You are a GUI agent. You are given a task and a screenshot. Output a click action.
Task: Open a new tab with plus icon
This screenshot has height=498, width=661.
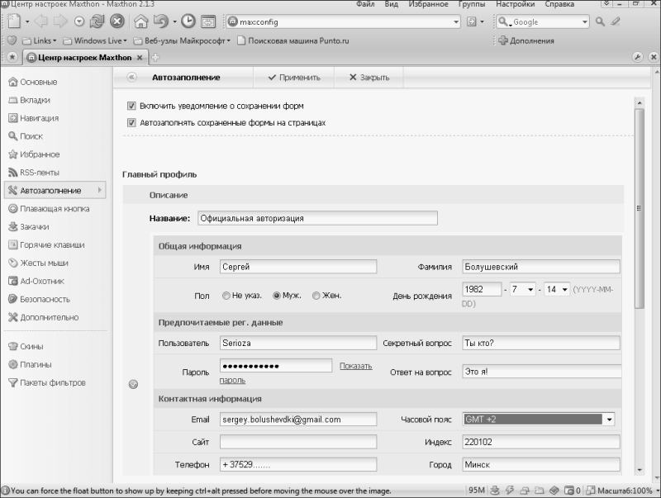pos(155,57)
